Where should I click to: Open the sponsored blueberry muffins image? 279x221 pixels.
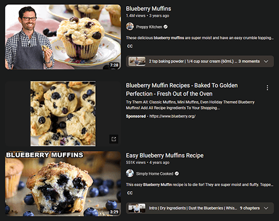(63, 114)
